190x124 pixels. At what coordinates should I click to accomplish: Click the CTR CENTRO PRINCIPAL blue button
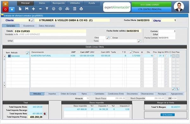tap(151, 9)
